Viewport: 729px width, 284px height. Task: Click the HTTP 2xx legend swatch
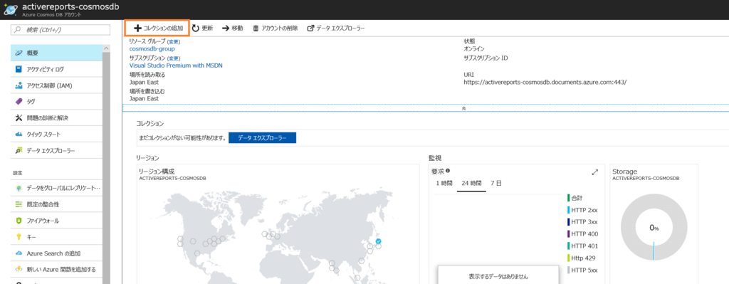(568, 210)
